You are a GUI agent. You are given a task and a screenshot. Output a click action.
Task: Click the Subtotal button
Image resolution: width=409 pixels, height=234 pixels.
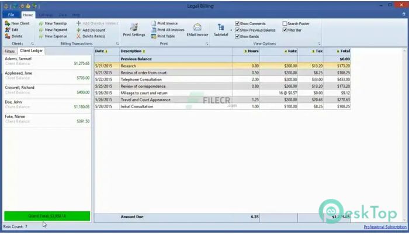point(221,30)
